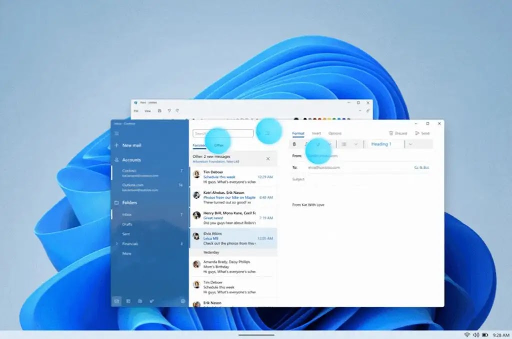Select the Format tab in compose pane
This screenshot has height=339, width=512.
point(298,133)
